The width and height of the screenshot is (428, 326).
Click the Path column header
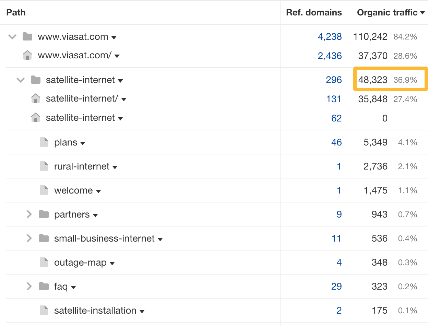point(16,12)
